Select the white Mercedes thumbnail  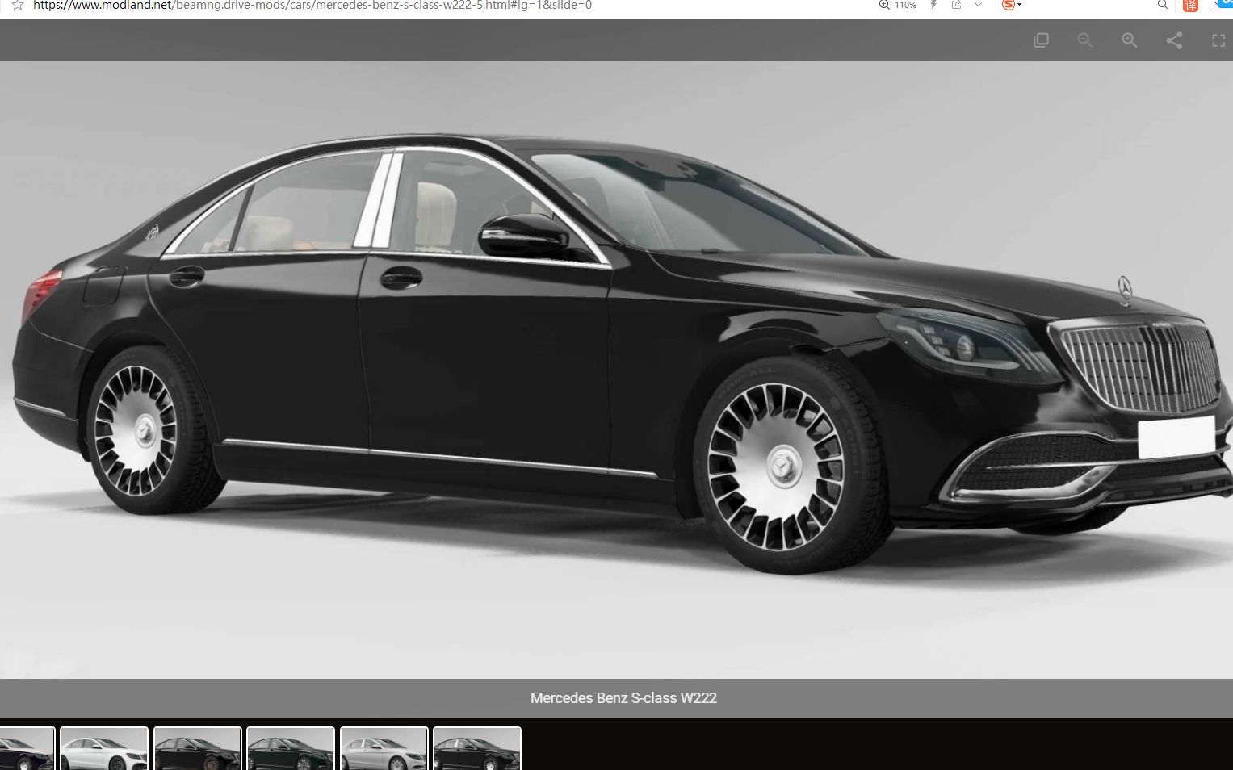[104, 749]
